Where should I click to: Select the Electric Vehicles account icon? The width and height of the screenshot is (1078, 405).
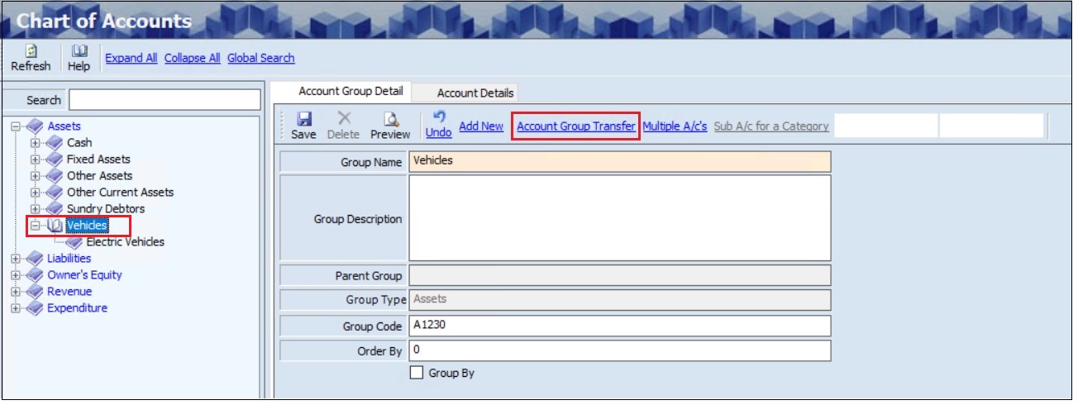pos(74,242)
